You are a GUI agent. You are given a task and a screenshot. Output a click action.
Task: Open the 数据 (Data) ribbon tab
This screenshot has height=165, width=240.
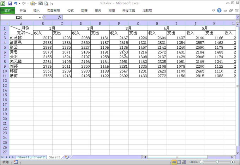tap(84, 10)
